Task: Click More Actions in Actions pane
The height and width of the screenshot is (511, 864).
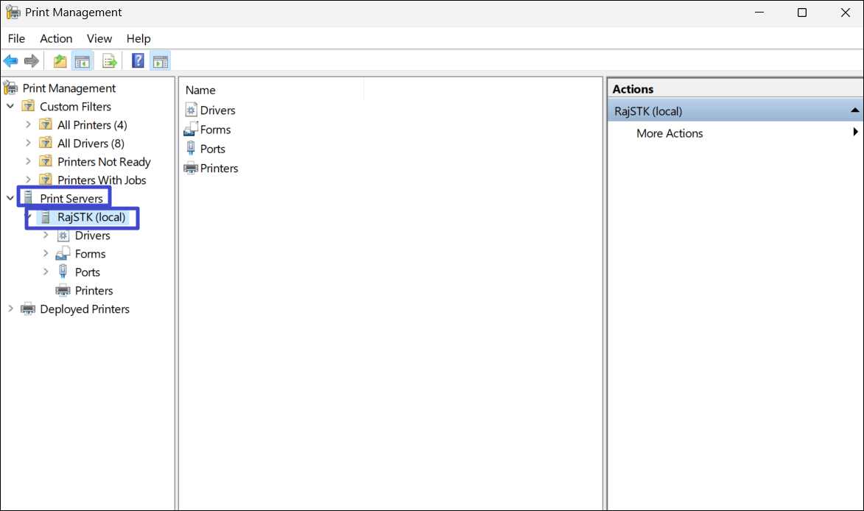Action: pos(670,133)
